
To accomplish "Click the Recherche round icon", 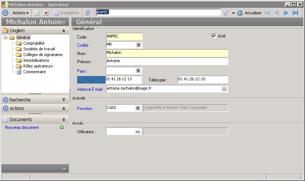I will pos(6,100).
